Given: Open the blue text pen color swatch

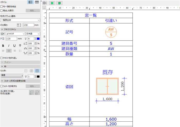Looking at the screenshot, I should pos(37,39).
